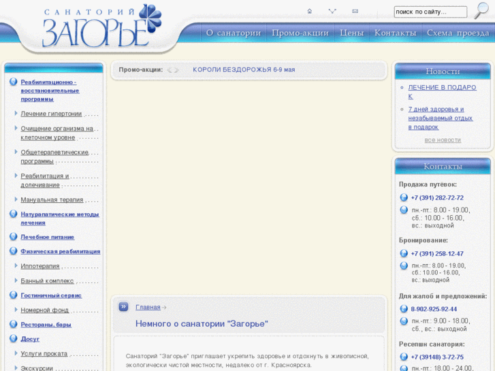
Task: Click clock icon by пн.-пт.: 9.00 - 18.00 hours
Action: (x=404, y=321)
